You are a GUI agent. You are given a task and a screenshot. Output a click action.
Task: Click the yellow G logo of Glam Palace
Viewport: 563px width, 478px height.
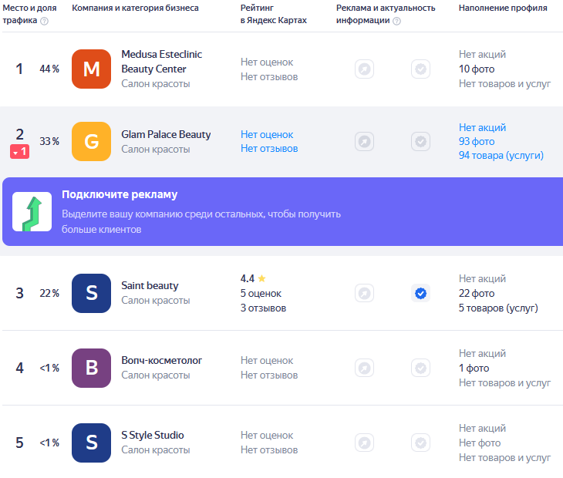[91, 141]
